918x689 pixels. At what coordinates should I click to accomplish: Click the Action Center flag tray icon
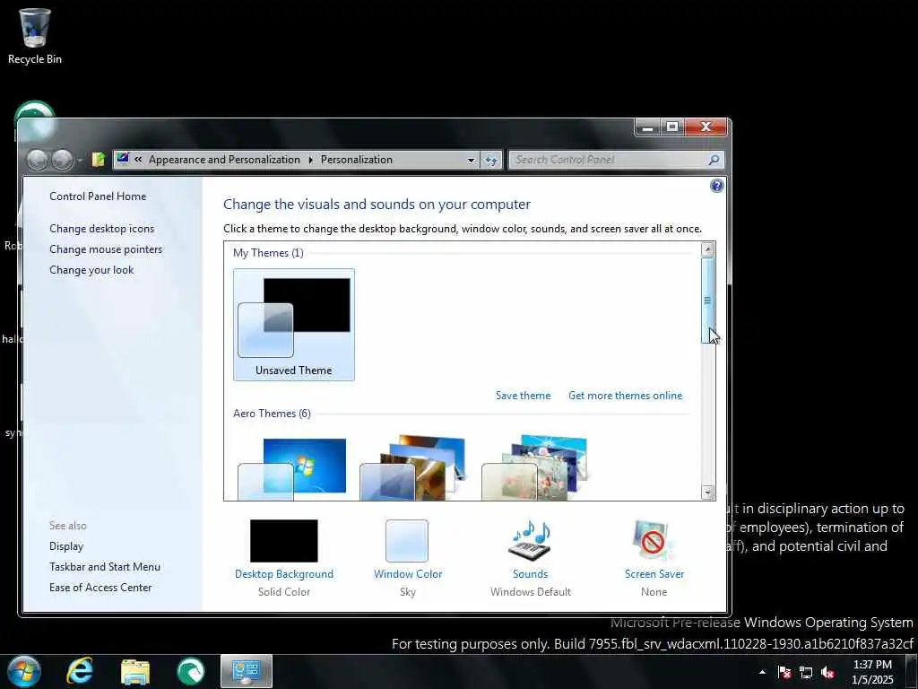(784, 672)
